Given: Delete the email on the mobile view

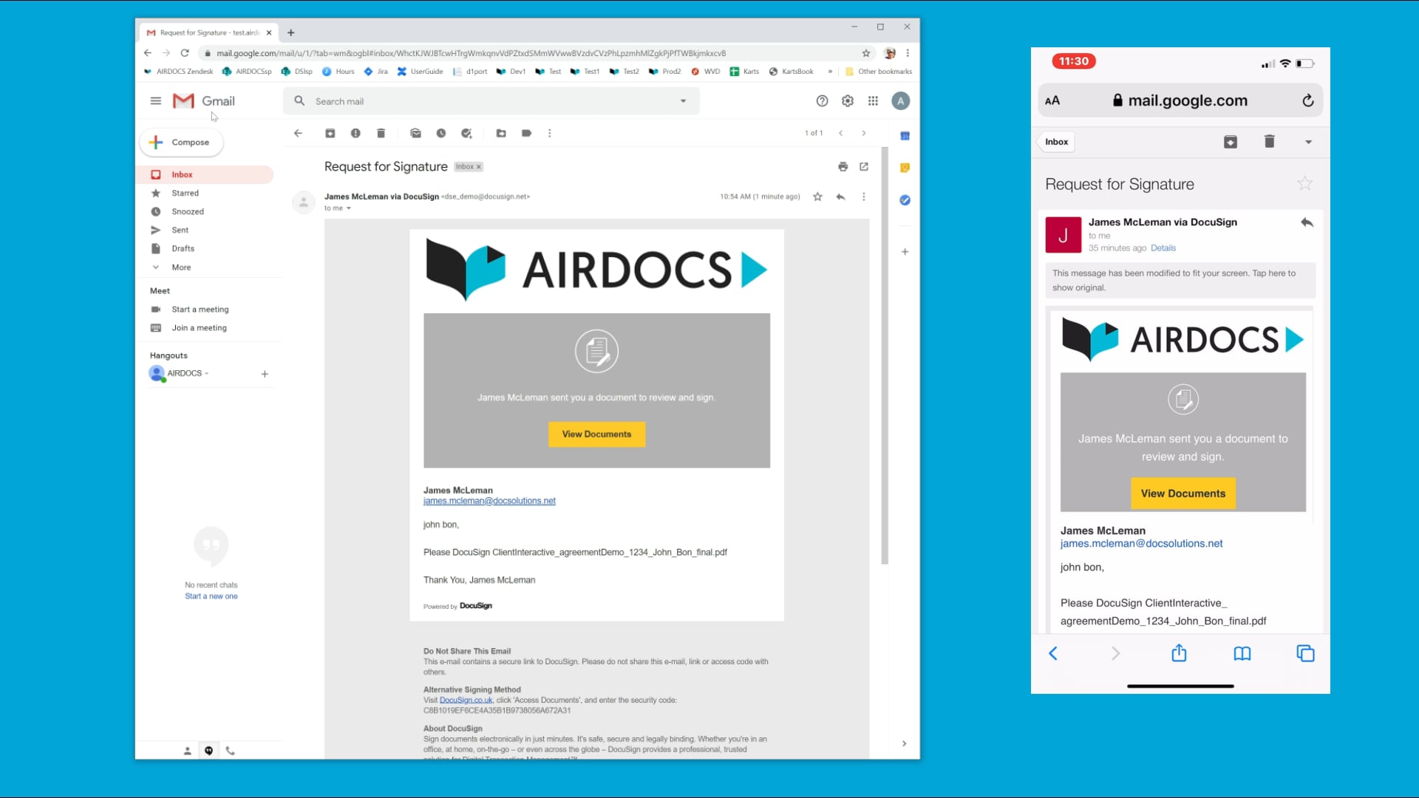Looking at the screenshot, I should click(x=1270, y=141).
